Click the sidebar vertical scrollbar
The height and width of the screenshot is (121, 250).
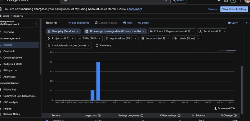[x=41, y=47]
